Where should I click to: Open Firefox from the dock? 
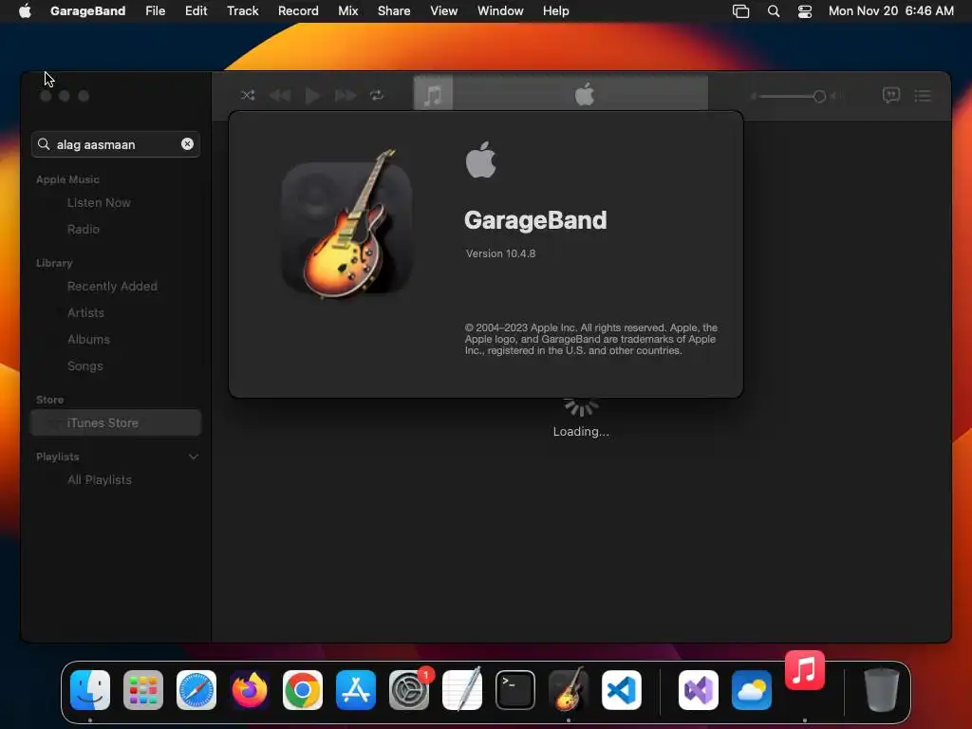coord(250,690)
